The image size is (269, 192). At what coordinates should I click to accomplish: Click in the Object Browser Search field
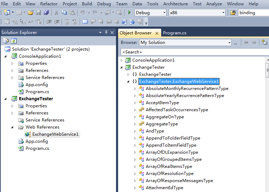coord(195,52)
